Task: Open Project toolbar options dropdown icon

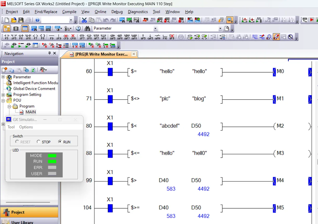Action: (46, 70)
